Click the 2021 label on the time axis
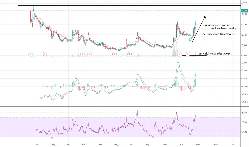 (182, 145)
